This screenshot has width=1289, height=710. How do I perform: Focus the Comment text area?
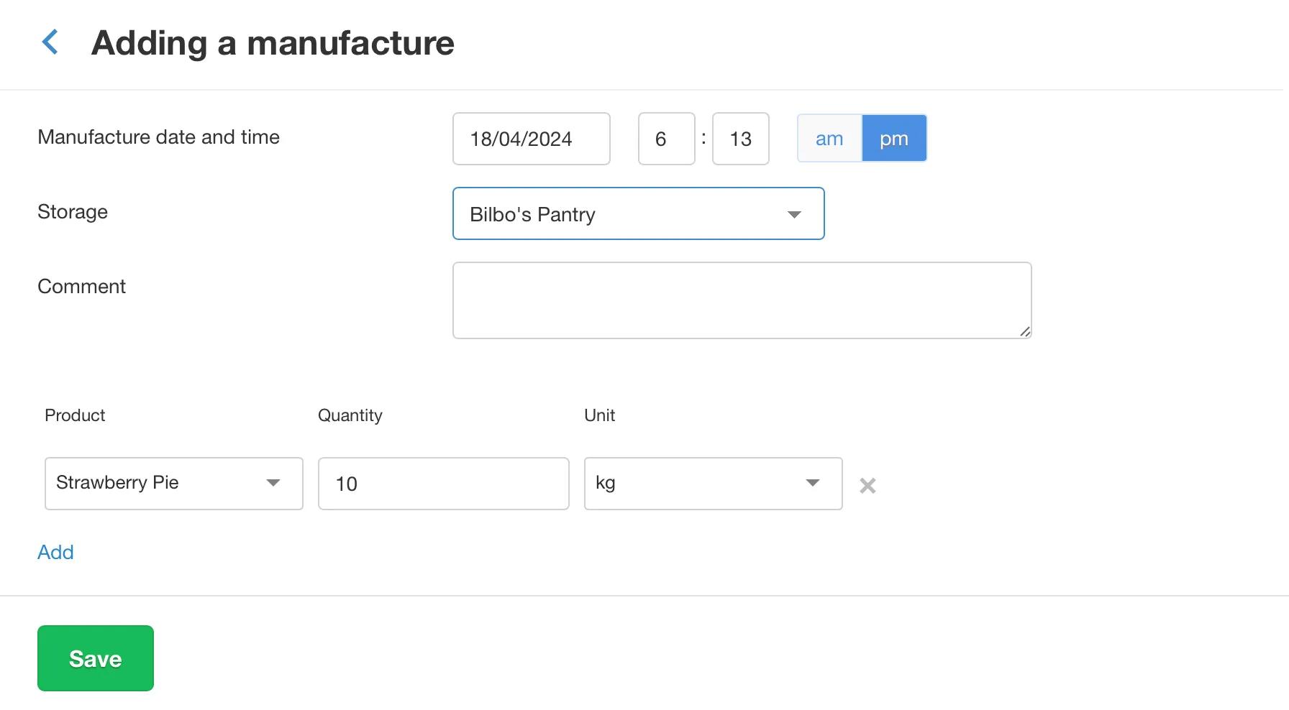[x=742, y=300]
